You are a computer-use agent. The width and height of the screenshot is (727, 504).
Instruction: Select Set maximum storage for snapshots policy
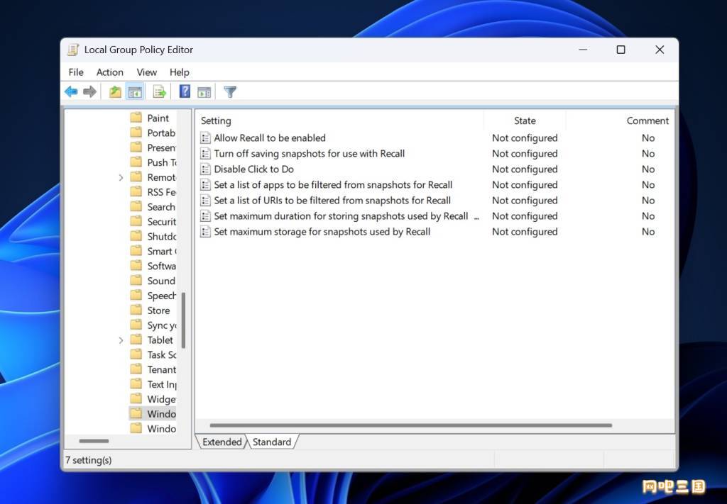click(322, 232)
